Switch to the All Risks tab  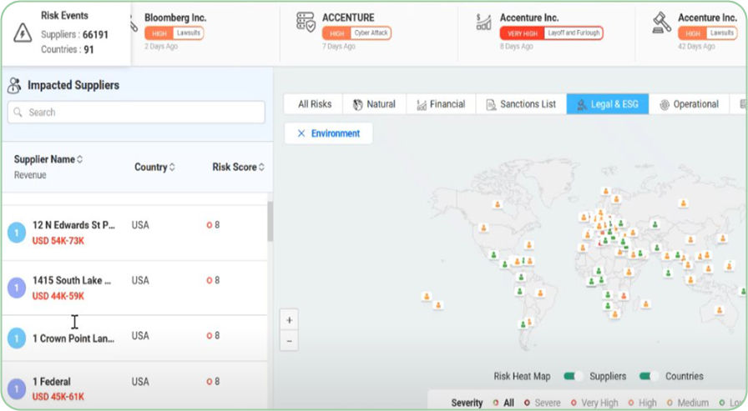(x=314, y=104)
